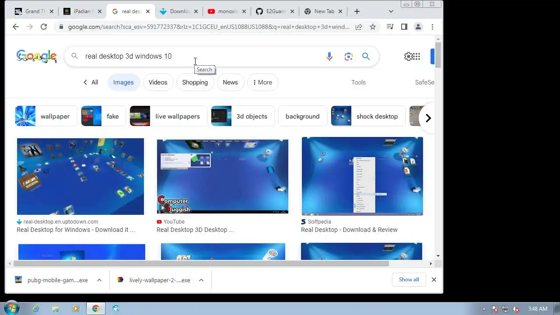The width and height of the screenshot is (560, 315).
Task: Switch to Shopping results
Action: 195,82
